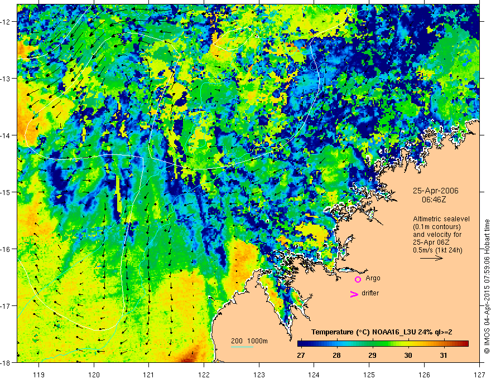Click the '0.5m/s (1kt 24h)' scale text

[437, 250]
